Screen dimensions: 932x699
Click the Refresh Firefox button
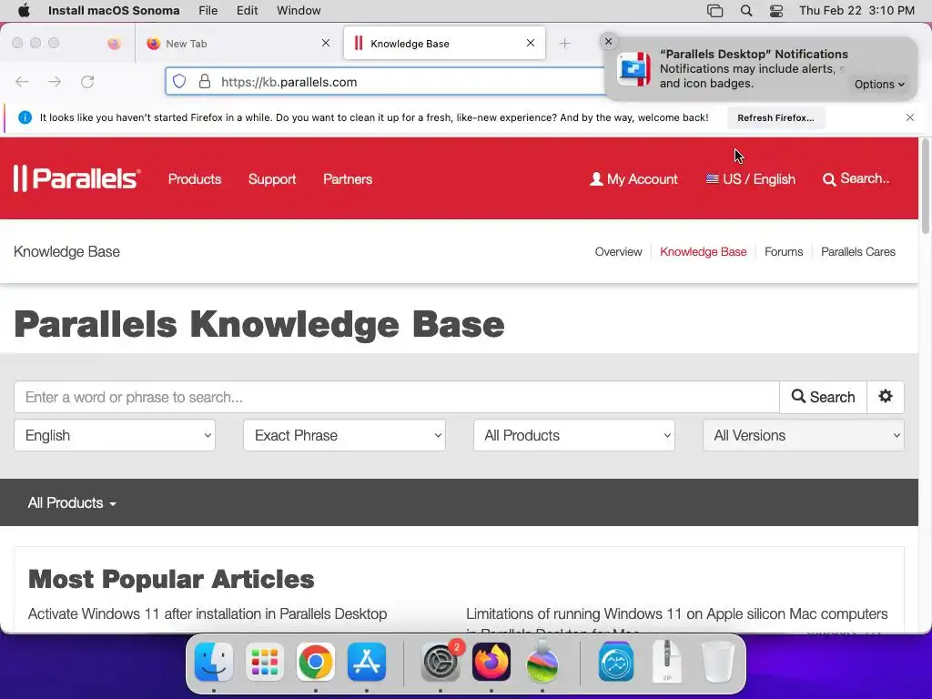point(775,117)
